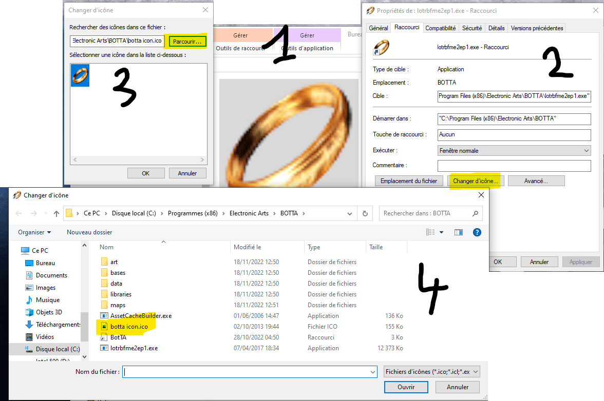Go up one folder level with the up arrow
The image size is (604, 401).
click(x=56, y=213)
